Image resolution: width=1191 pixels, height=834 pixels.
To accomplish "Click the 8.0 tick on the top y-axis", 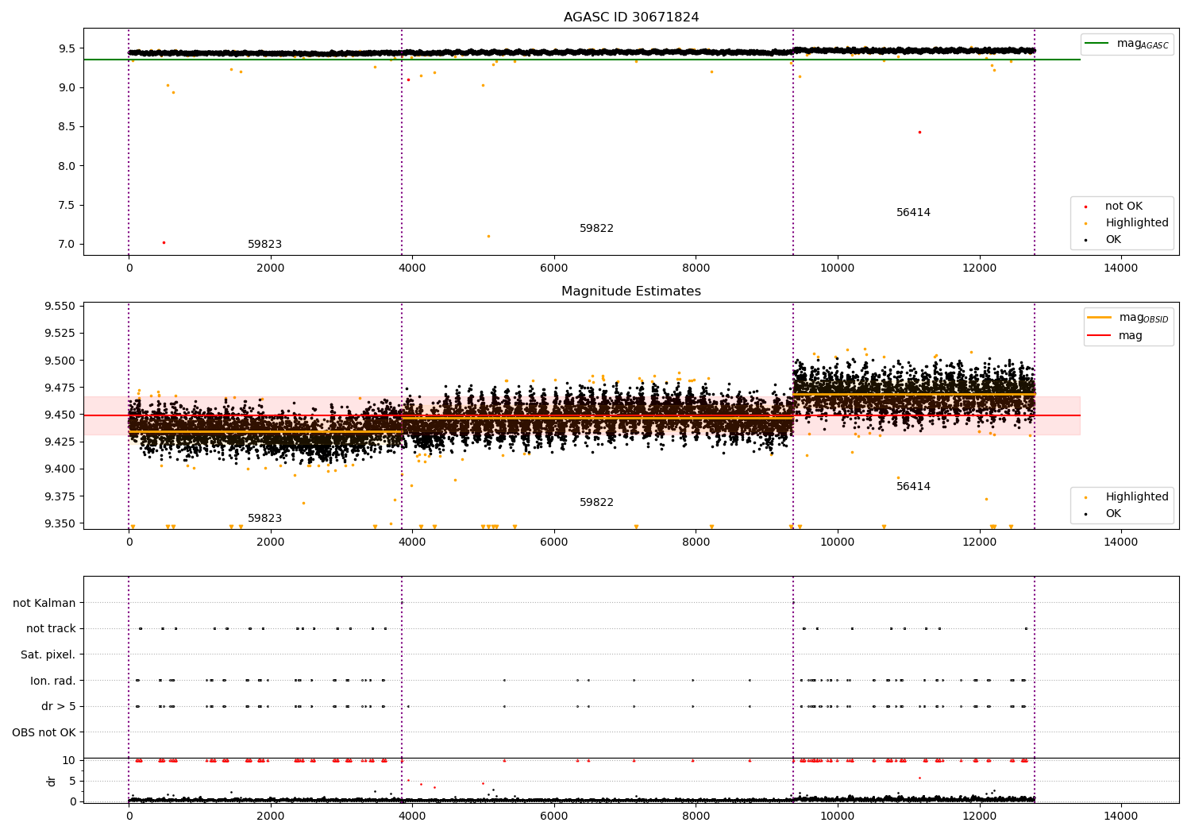I will [x=67, y=166].
